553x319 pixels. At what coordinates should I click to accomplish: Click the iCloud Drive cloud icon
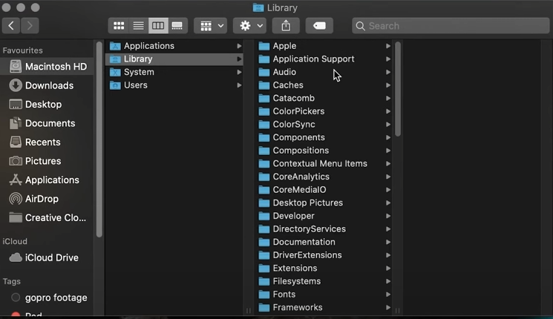pos(16,257)
